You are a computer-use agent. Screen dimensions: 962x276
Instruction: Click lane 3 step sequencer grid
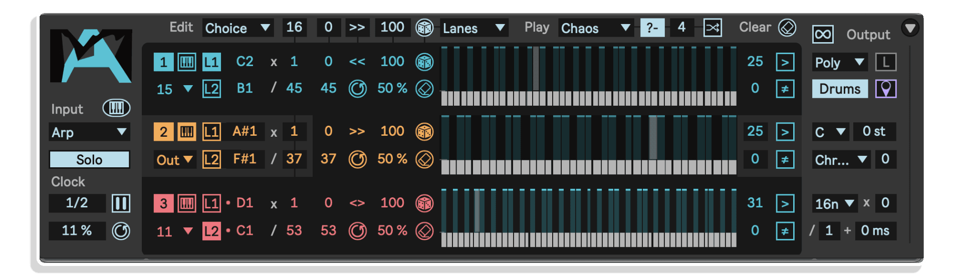[x=589, y=217]
